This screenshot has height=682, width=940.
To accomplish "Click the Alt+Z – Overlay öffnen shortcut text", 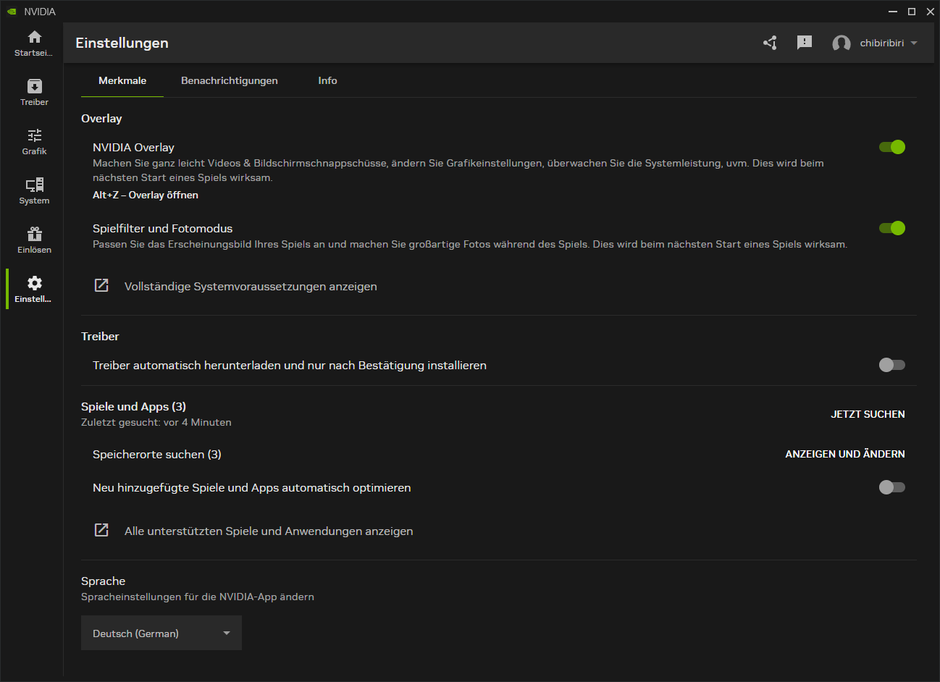I will [x=146, y=195].
